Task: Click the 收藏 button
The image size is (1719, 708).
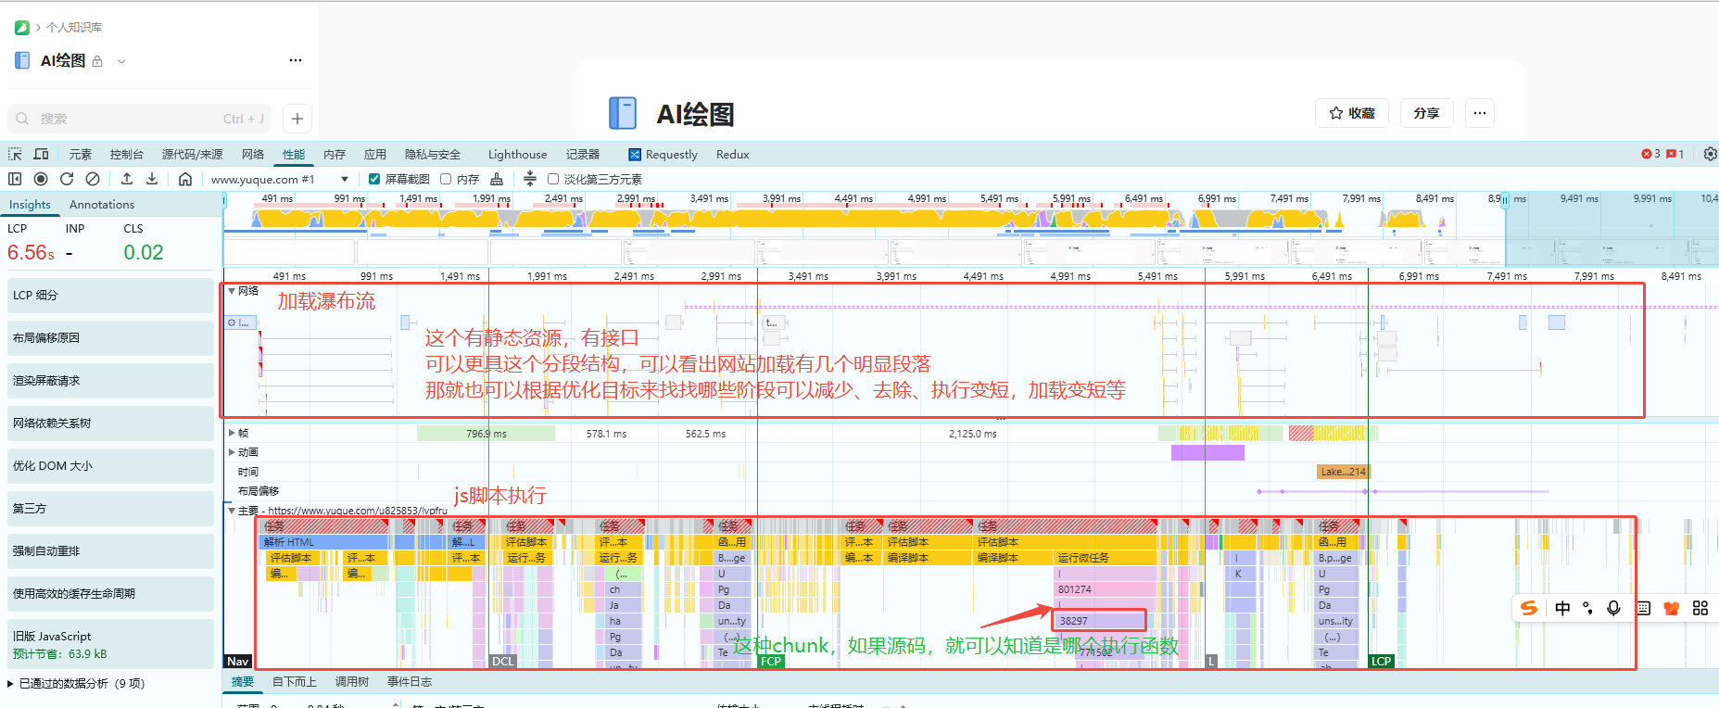Action: 1352,113
